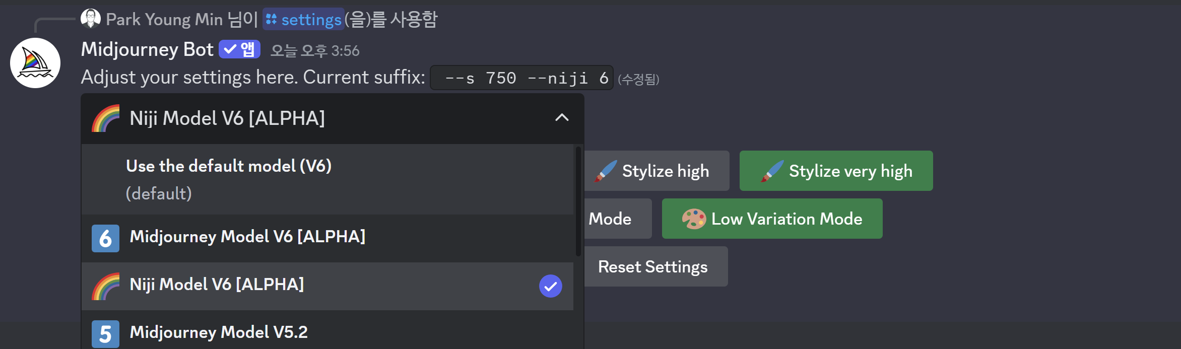Click Park Young Min username in reply line

click(x=164, y=19)
